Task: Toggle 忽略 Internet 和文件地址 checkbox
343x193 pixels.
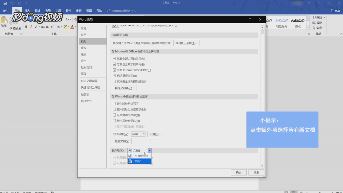Action: coord(114,70)
